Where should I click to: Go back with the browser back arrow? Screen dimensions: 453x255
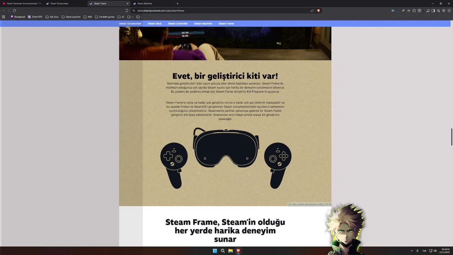pyautogui.click(x=4, y=11)
